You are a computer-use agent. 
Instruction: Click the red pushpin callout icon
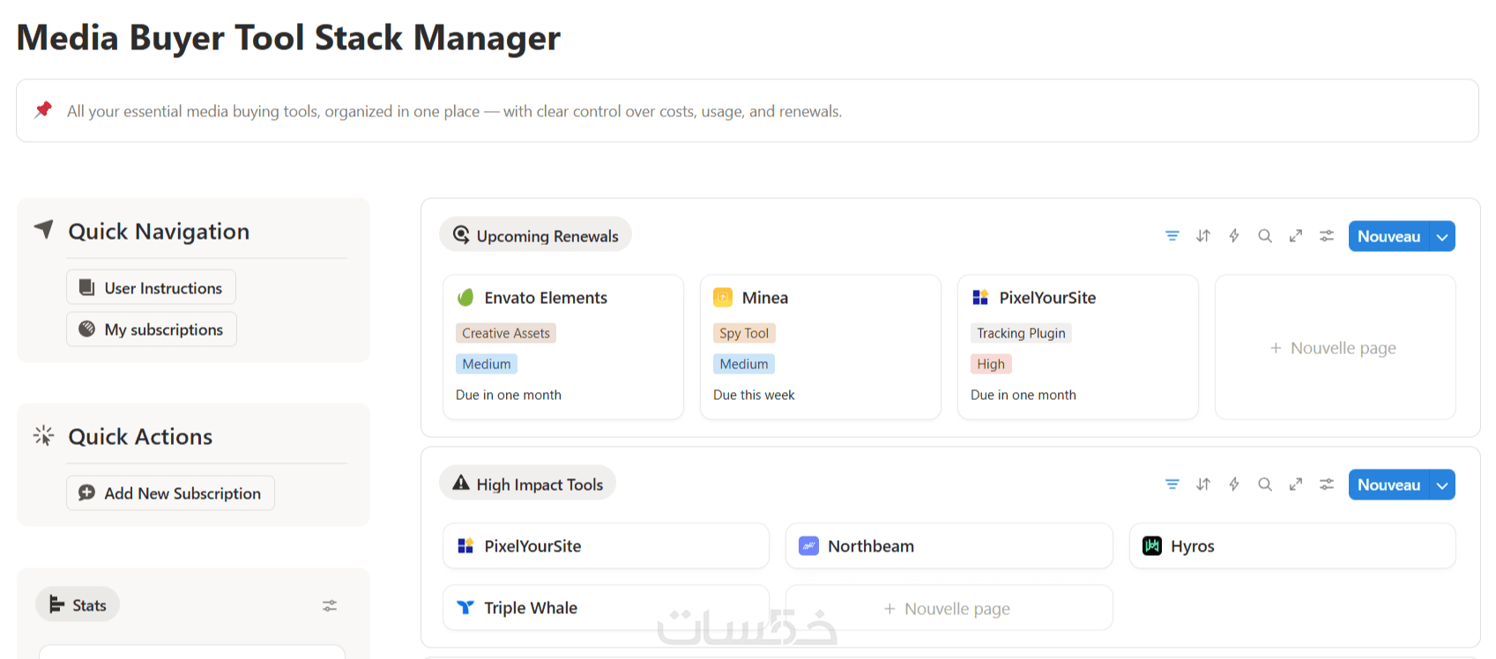(x=42, y=110)
